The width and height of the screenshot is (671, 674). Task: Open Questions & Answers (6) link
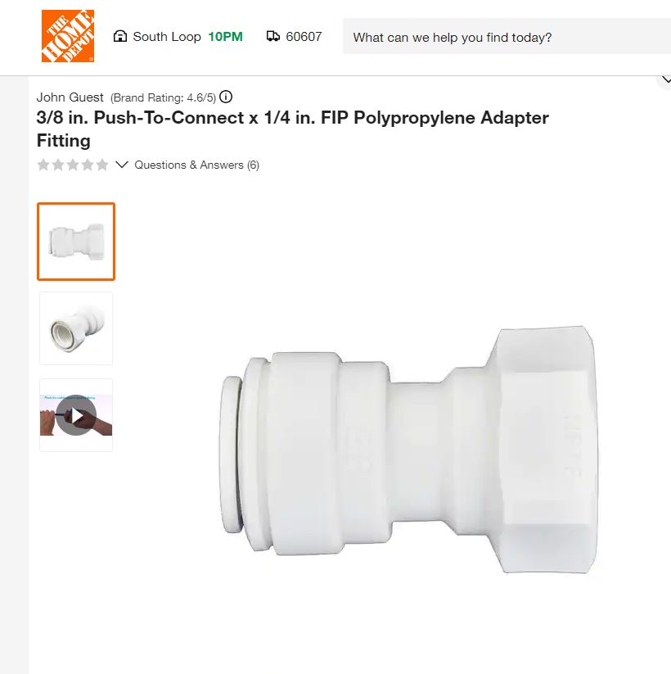tap(196, 165)
